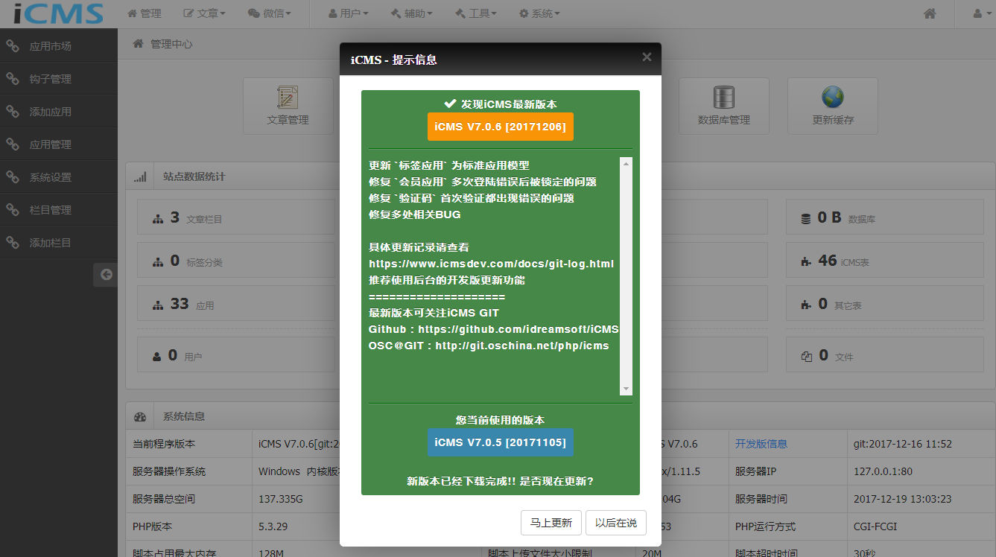Click the iCMS V7.0.6 [20171206] orange button
Screen dimensions: 996x557
pyautogui.click(x=501, y=127)
